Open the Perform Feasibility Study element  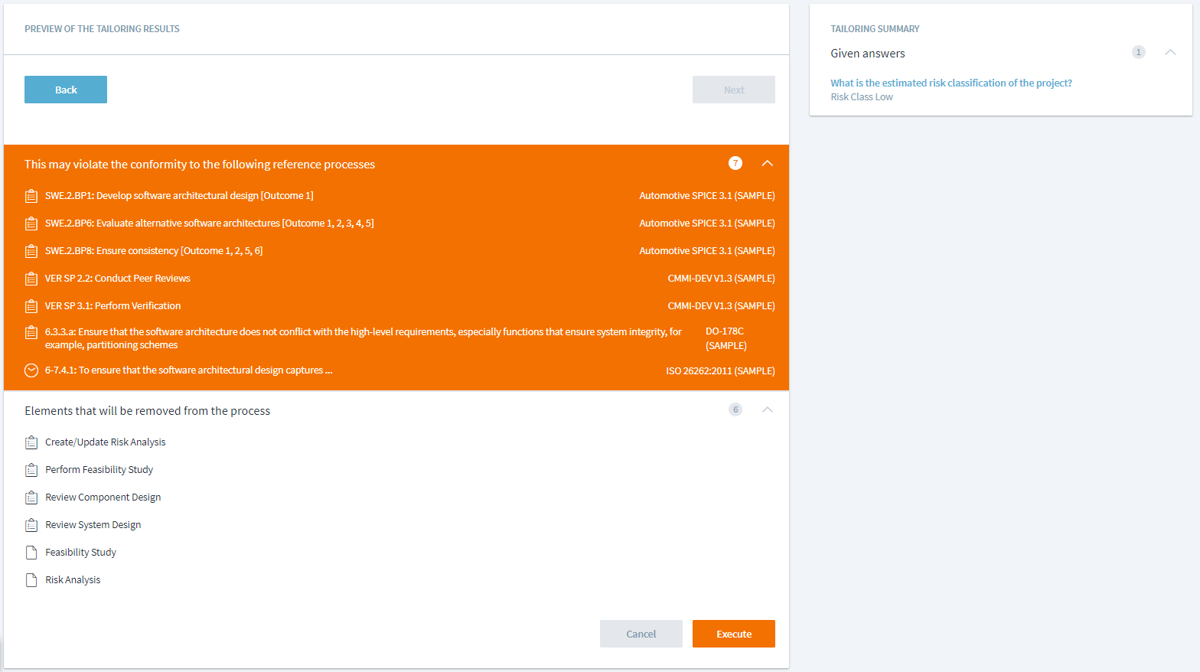coord(99,470)
